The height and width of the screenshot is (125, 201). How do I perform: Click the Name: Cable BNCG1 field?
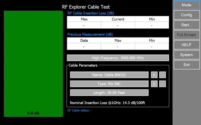[x=109, y=75]
